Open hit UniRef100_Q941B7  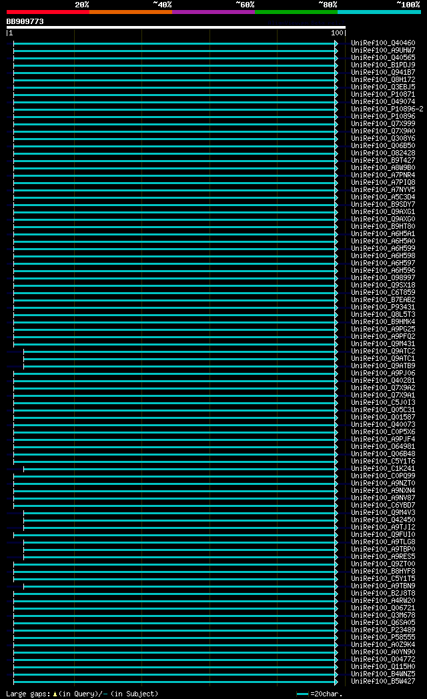point(383,73)
